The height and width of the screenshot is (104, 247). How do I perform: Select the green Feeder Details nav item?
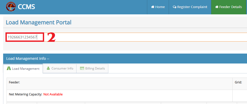[228, 7]
